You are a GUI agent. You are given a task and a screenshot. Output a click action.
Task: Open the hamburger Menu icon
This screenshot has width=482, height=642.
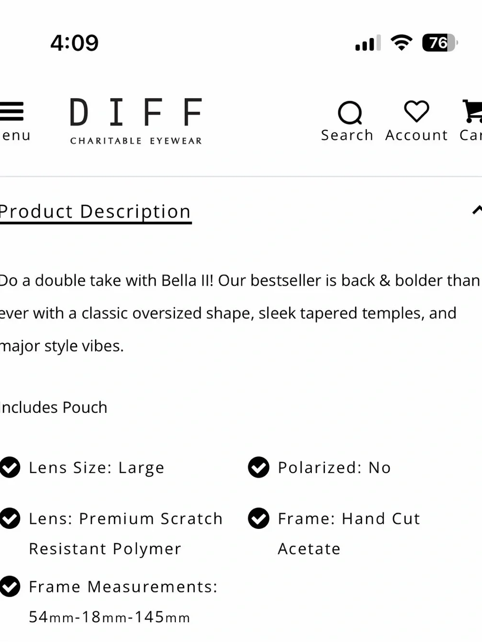(12, 111)
